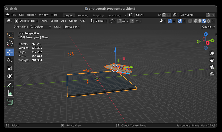Open the Edit menu
The height and width of the screenshot is (132, 222).
point(21,15)
